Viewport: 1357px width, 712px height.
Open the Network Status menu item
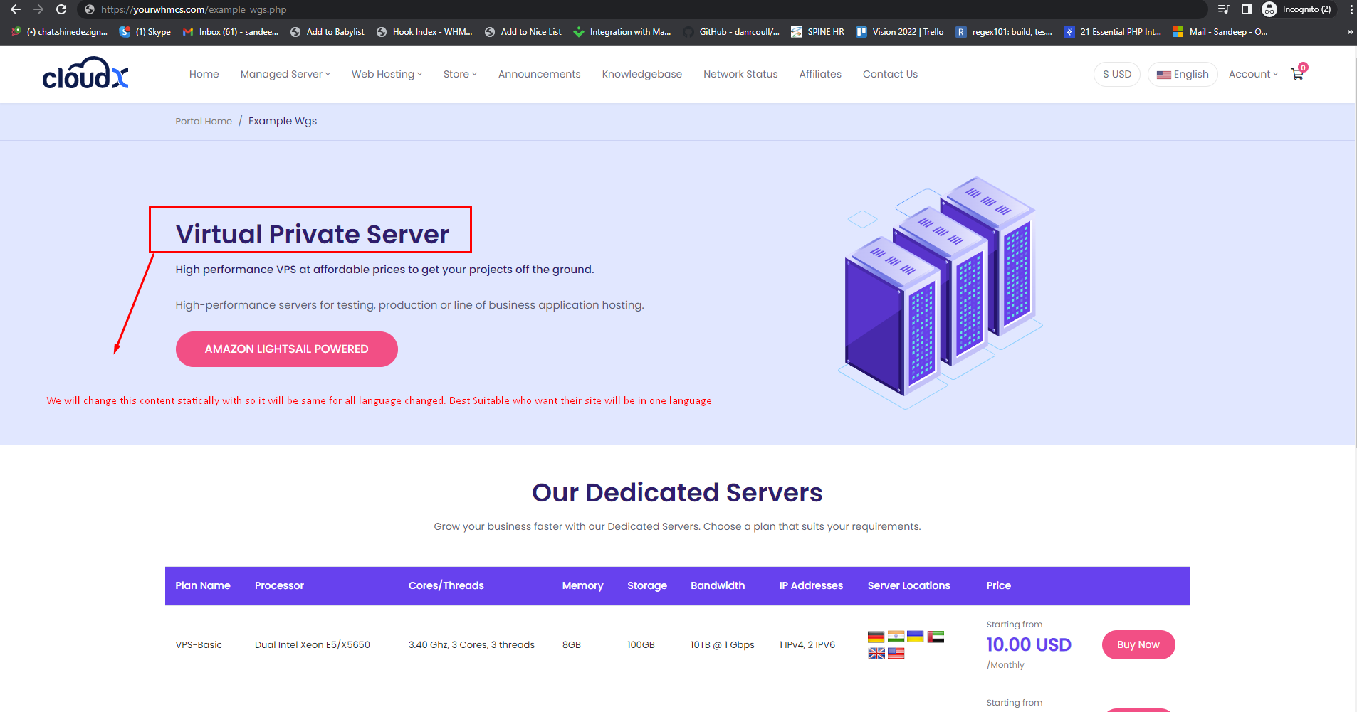click(740, 74)
